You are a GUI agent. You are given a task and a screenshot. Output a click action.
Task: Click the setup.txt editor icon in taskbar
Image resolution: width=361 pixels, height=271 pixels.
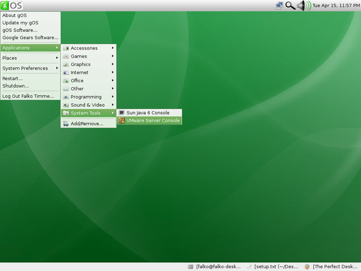pyautogui.click(x=249, y=266)
